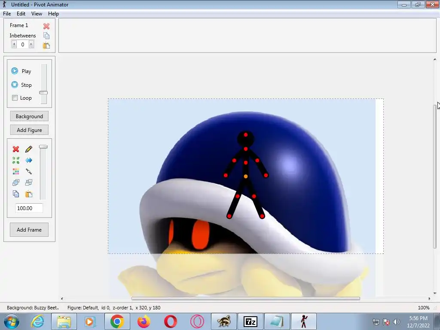The height and width of the screenshot is (330, 440).
Task: Open the Help menu
Action: (53, 14)
